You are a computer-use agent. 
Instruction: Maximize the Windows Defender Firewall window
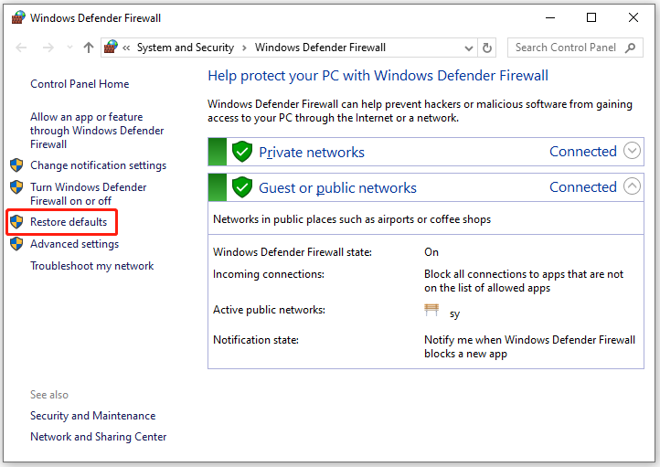point(591,17)
